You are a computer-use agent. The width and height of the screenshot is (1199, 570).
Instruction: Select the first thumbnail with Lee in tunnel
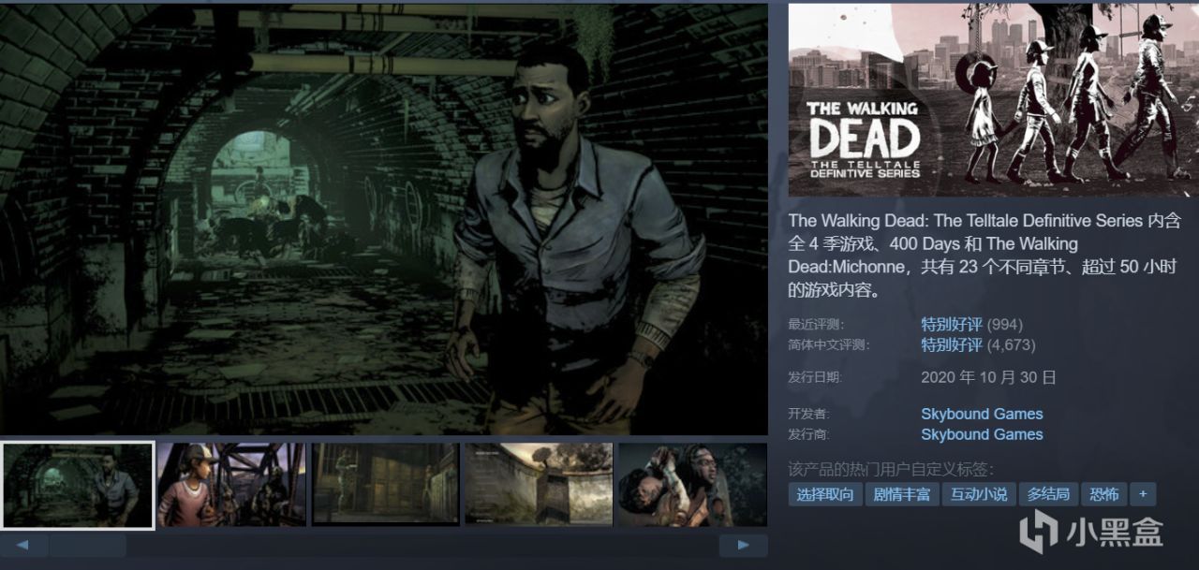pos(78,485)
